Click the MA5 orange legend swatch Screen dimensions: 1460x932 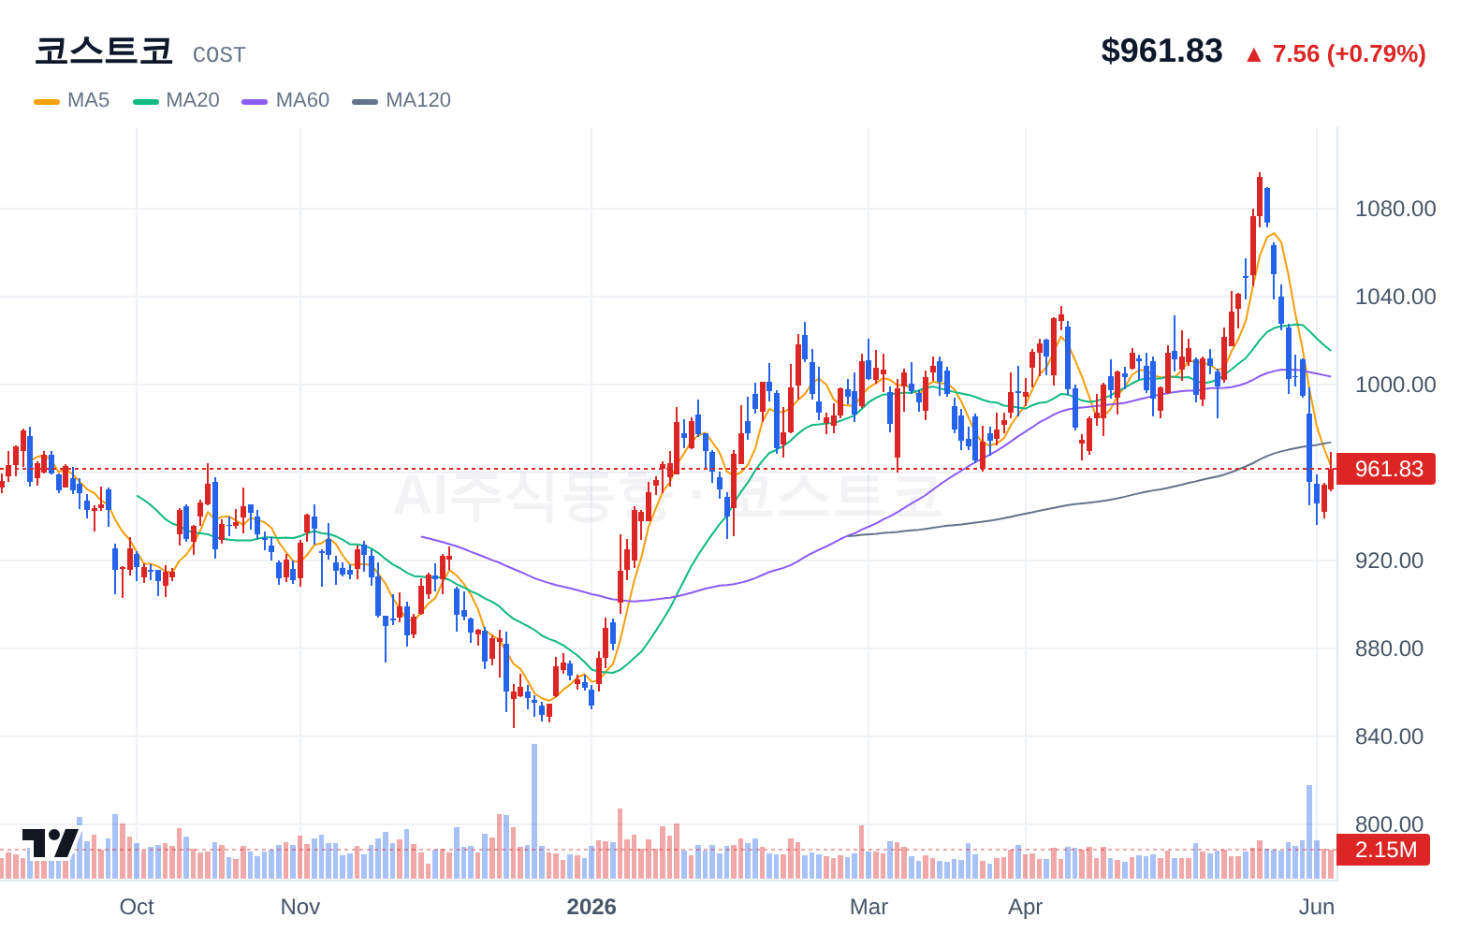click(x=47, y=101)
